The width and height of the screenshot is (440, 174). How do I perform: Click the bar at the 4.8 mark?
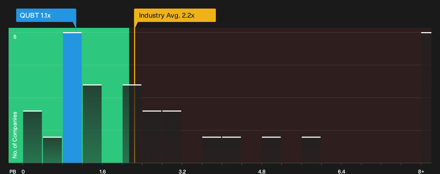tap(271, 150)
